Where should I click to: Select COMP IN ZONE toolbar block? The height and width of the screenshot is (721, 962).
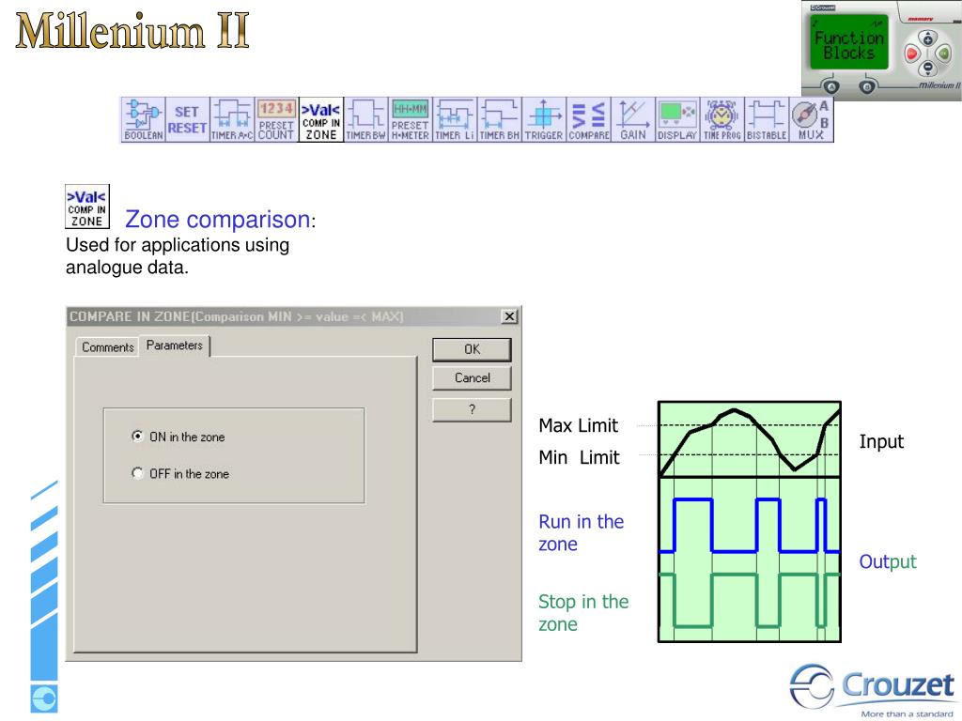coord(321,119)
